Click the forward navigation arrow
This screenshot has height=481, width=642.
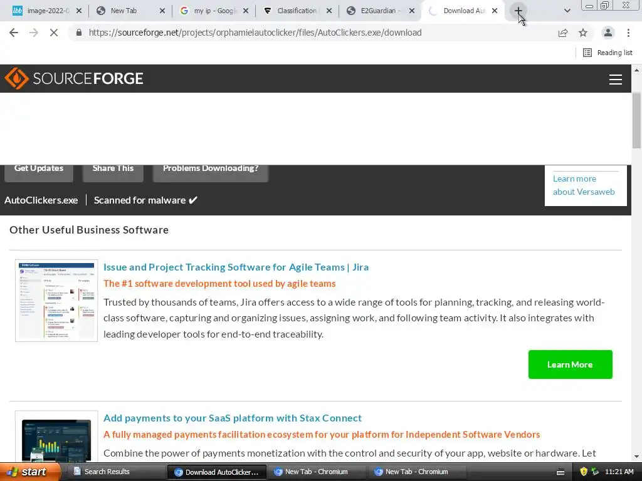[x=34, y=33]
